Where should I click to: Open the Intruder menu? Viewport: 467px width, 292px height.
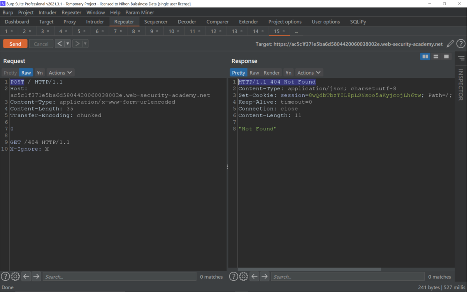click(x=47, y=12)
